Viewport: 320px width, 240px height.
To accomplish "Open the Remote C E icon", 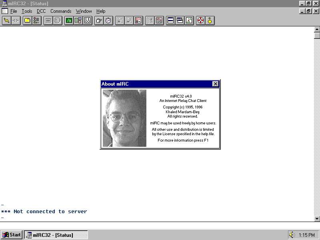I will (87, 21).
